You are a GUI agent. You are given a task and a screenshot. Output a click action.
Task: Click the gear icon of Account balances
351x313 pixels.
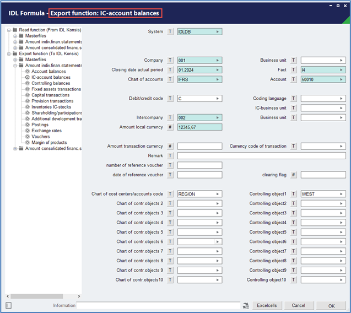point(28,72)
